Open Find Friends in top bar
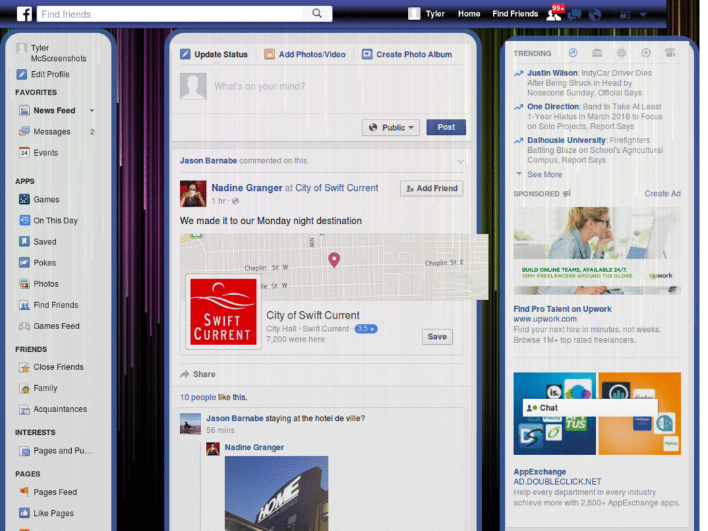This screenshot has height=531, width=708. pyautogui.click(x=514, y=14)
